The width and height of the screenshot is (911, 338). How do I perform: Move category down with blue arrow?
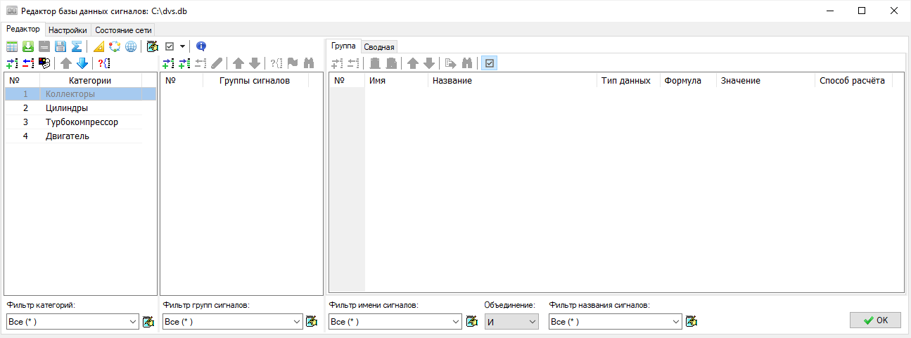(82, 63)
